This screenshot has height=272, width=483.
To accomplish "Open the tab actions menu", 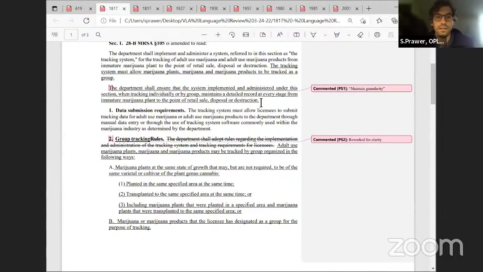I will click(55, 8).
